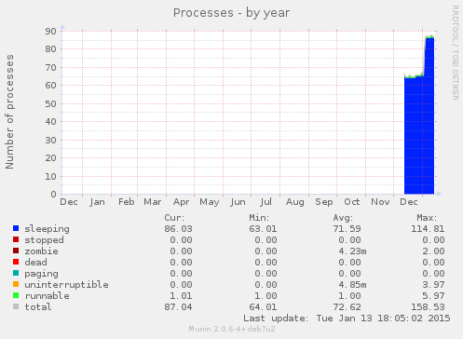Click total current value 87.04
The width and height of the screenshot is (463, 339).
coord(178,307)
